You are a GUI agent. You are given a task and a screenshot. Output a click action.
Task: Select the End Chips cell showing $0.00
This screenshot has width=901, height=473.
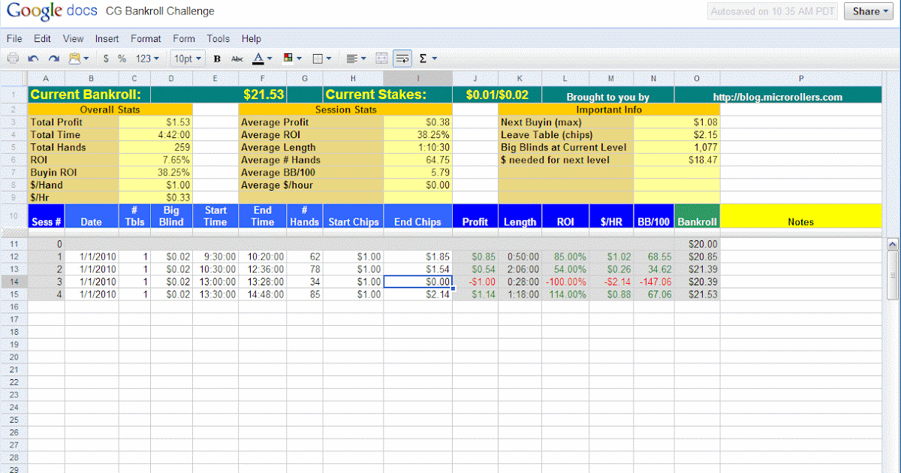417,282
